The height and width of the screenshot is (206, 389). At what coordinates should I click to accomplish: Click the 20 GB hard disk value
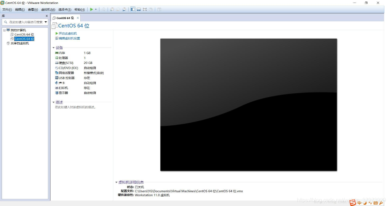[x=88, y=63]
